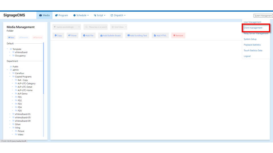Expand the Schedule menu

81,15
